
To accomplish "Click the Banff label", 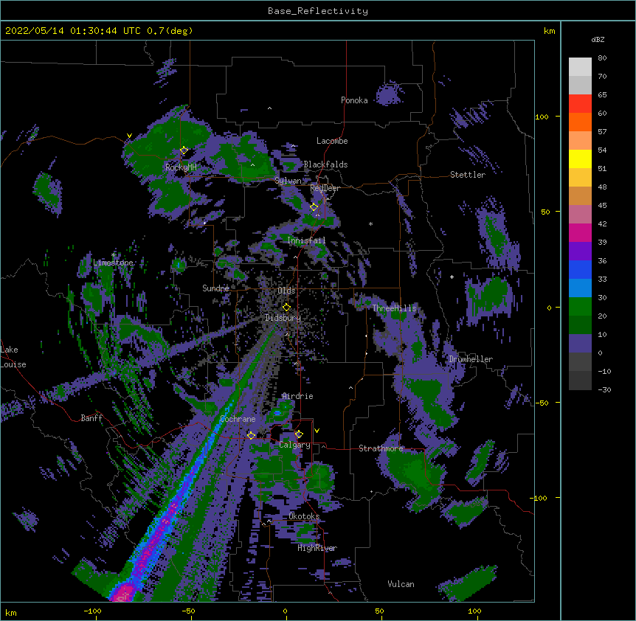I will pyautogui.click(x=91, y=418).
